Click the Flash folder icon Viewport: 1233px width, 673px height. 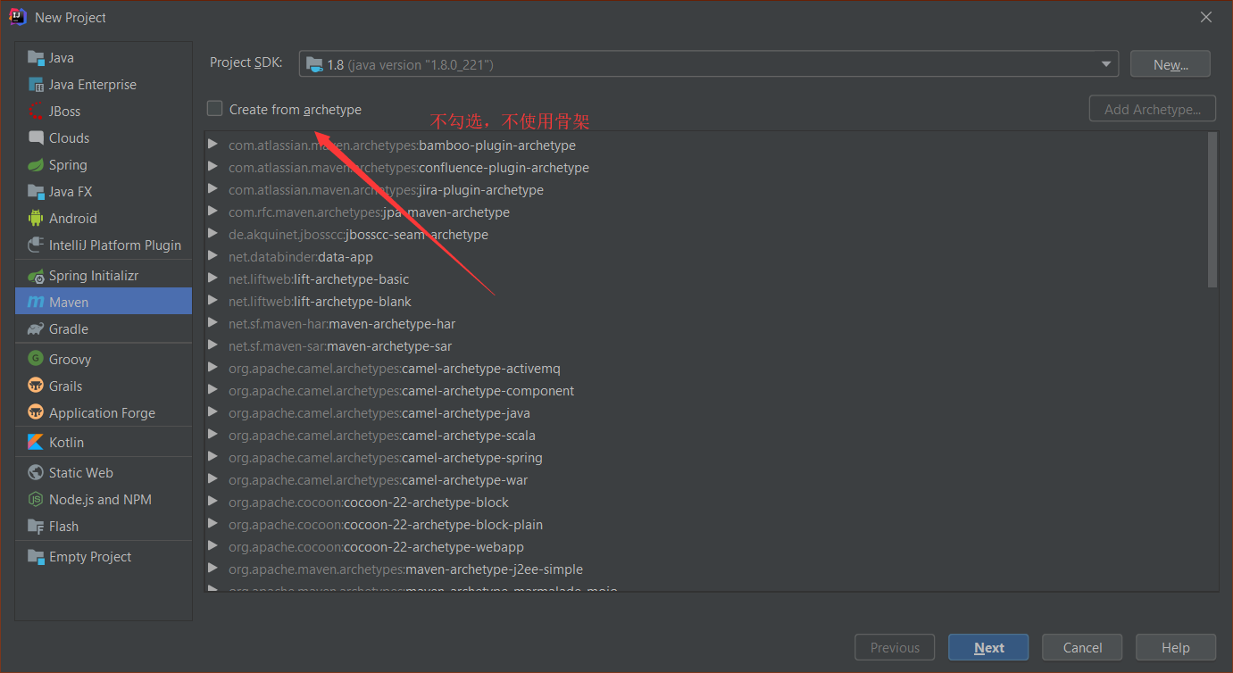pos(36,526)
